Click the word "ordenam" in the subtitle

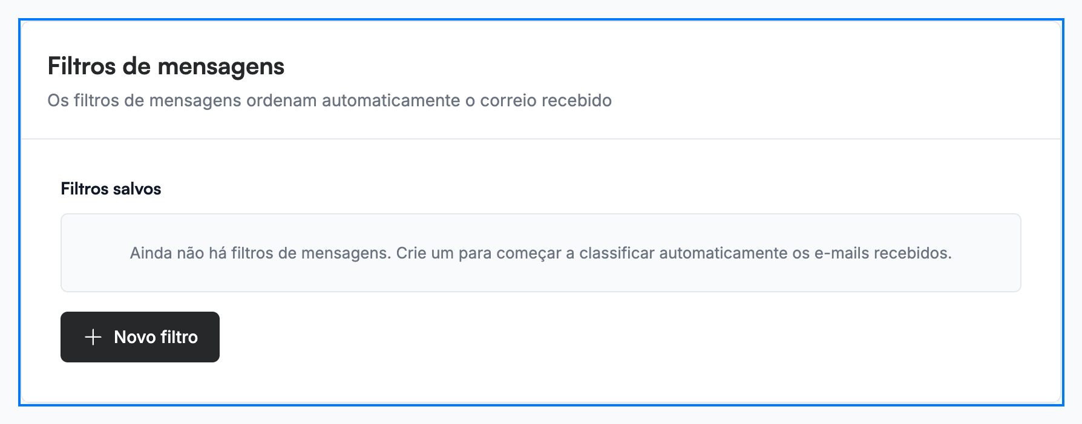coord(281,100)
